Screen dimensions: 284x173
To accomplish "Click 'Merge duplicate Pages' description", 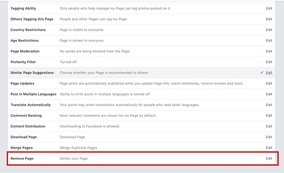I will coord(78,148).
